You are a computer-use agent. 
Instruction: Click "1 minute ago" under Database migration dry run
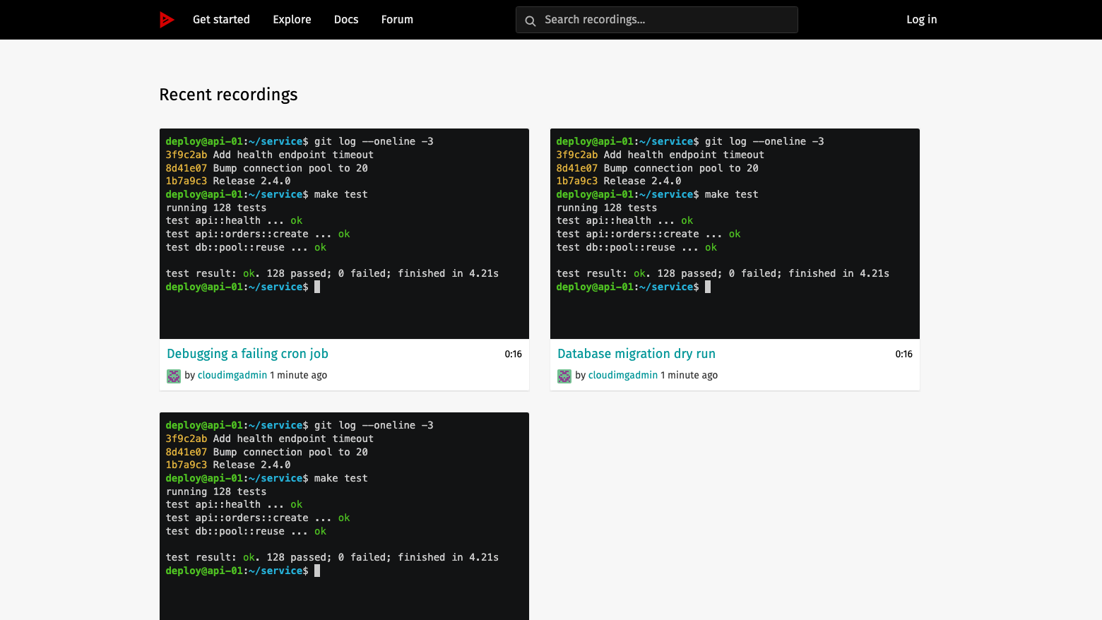point(689,375)
